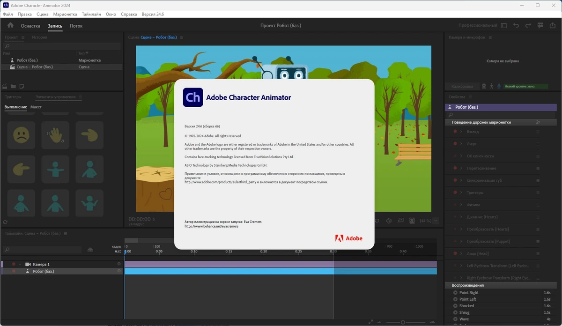Click the Redo arrow icon

point(528,26)
